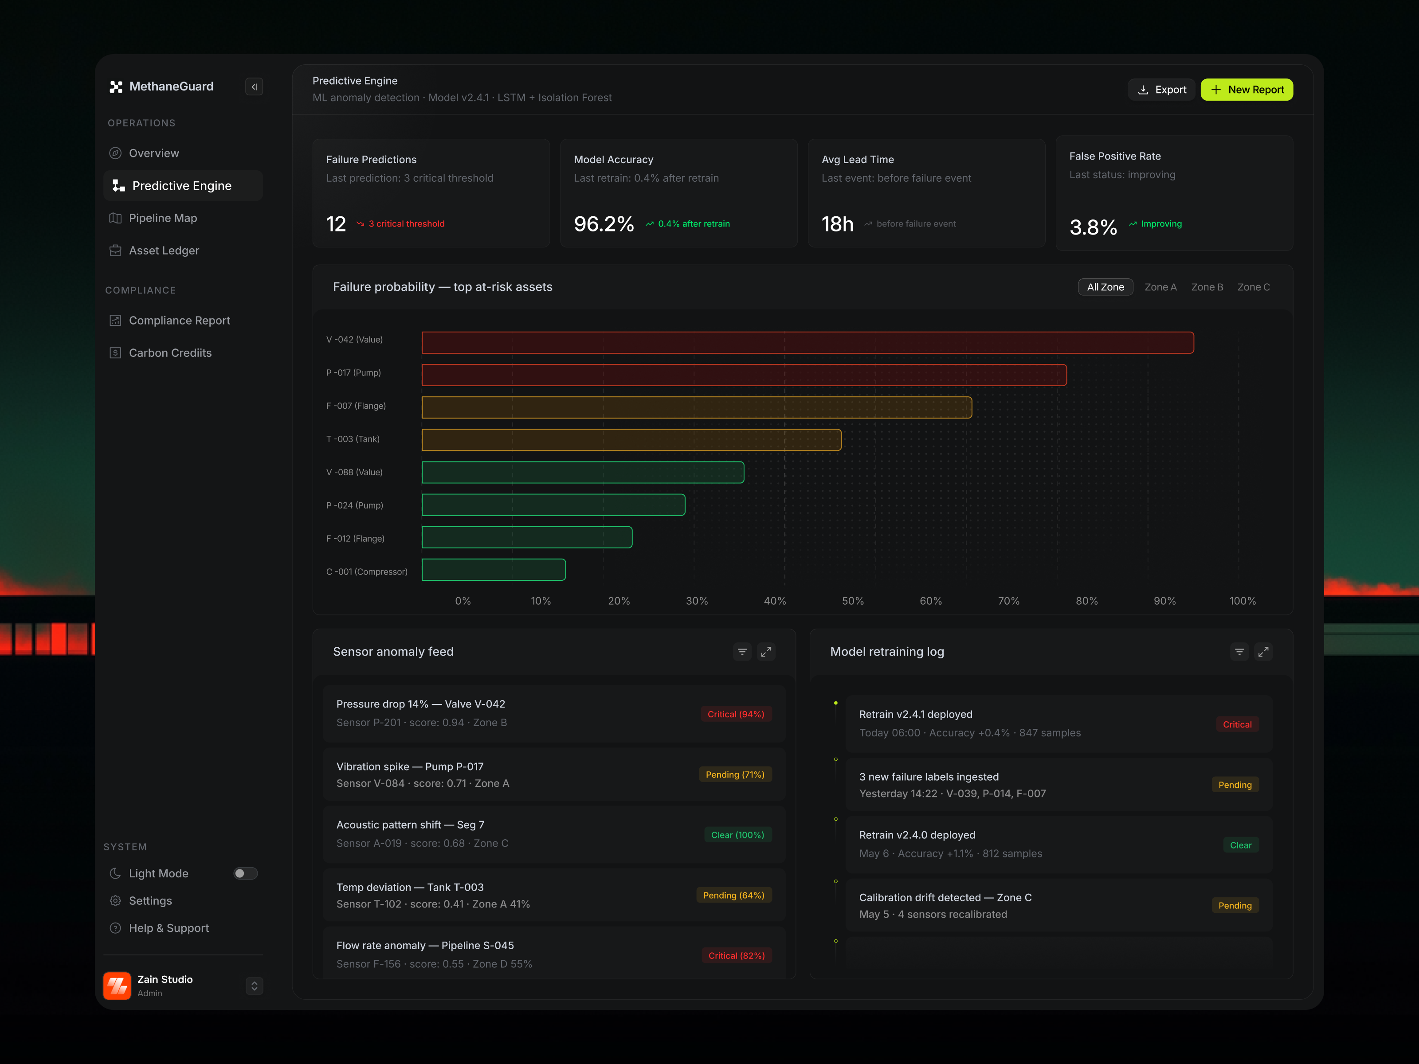
Task: Click the Export button
Action: 1161,90
